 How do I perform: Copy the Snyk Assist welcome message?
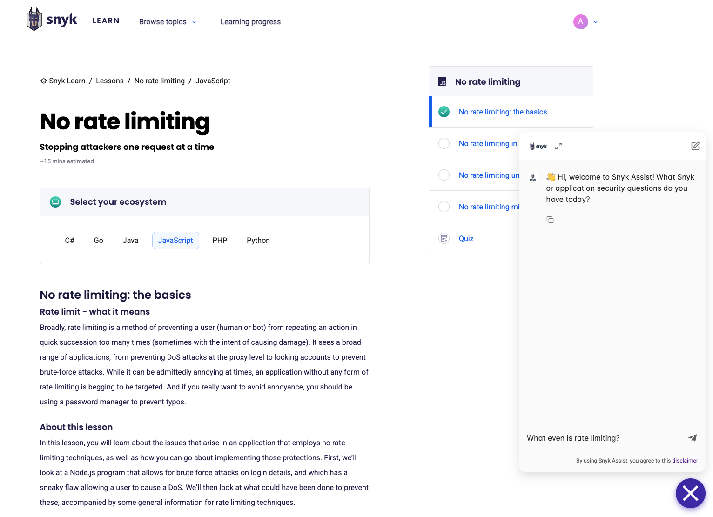pos(550,220)
